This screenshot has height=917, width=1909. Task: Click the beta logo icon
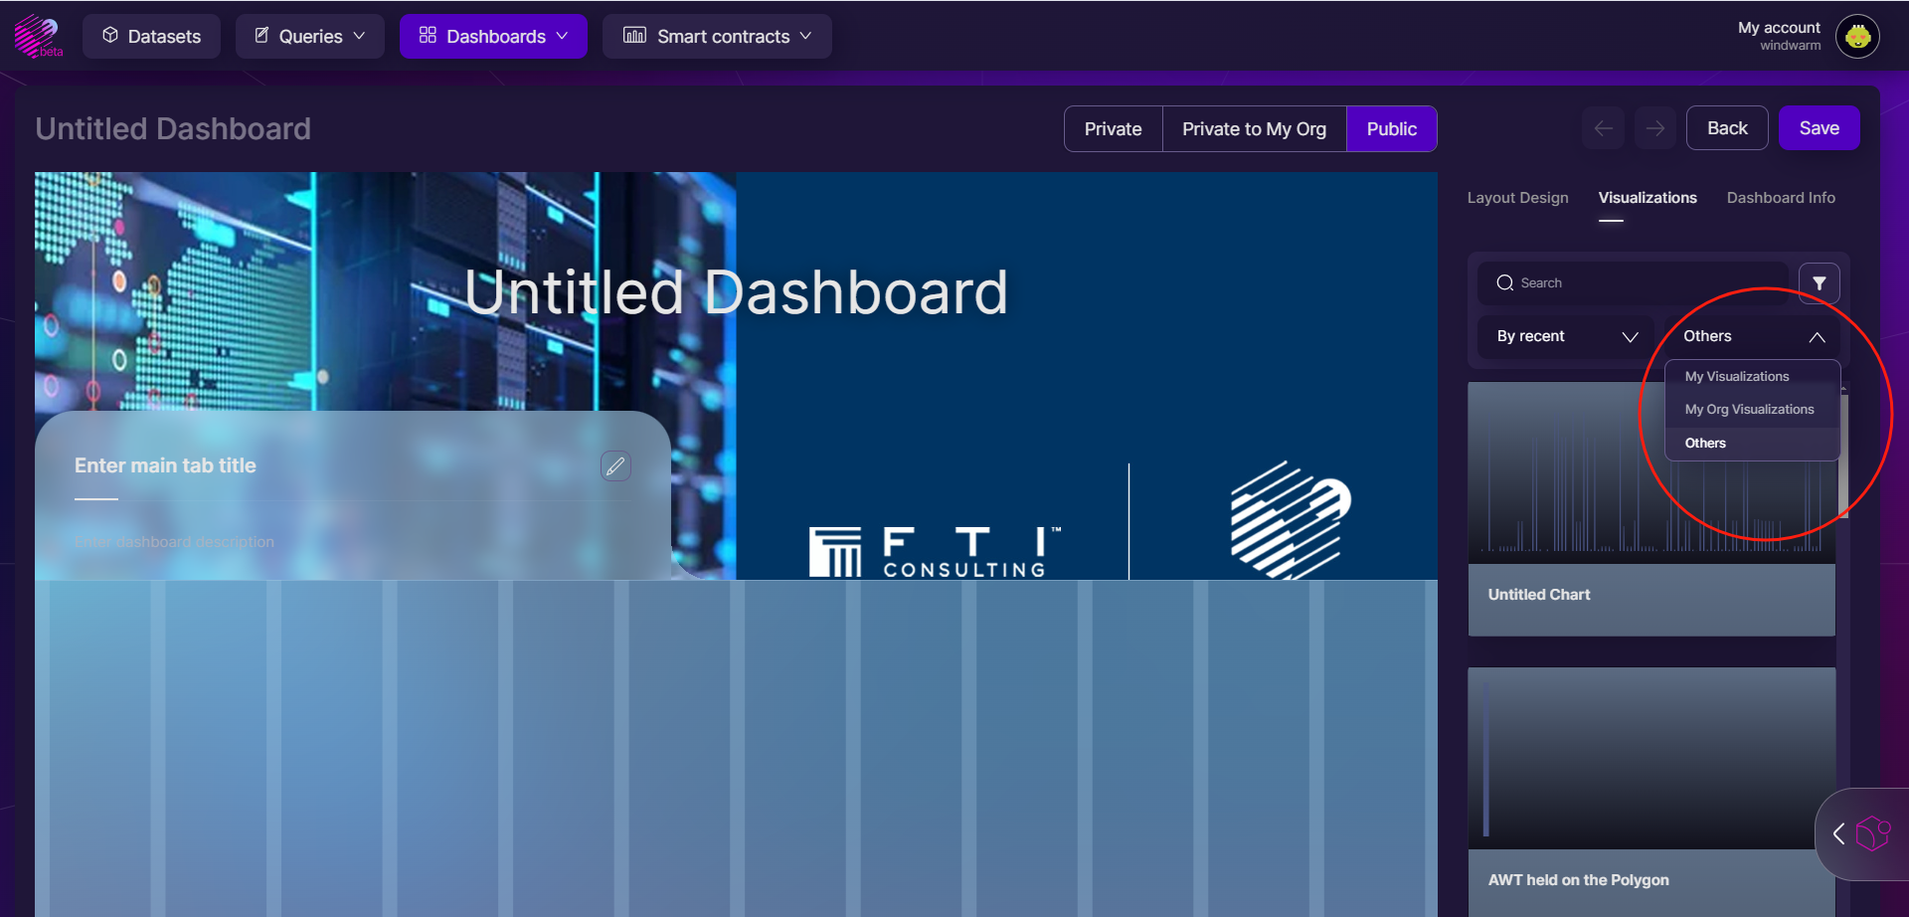[x=38, y=36]
